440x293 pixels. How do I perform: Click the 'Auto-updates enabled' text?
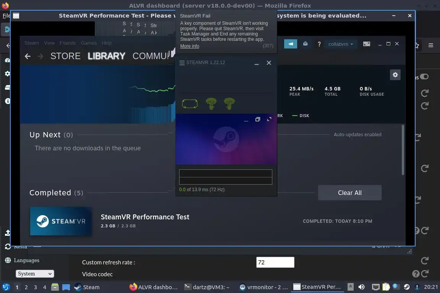357,135
